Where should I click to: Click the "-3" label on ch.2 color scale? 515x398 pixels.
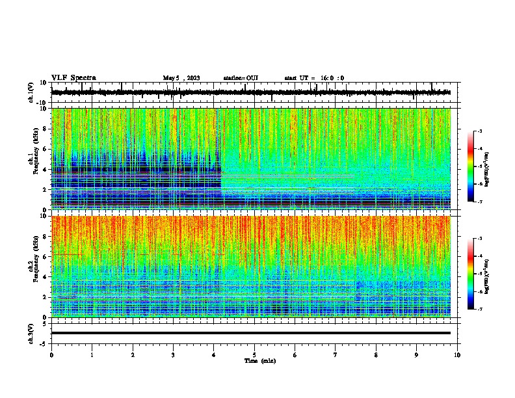(480, 239)
